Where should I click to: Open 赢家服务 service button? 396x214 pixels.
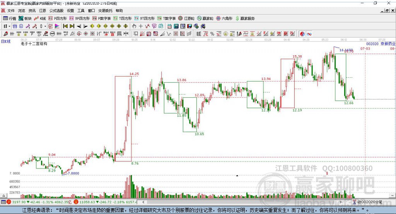tap(245, 19)
